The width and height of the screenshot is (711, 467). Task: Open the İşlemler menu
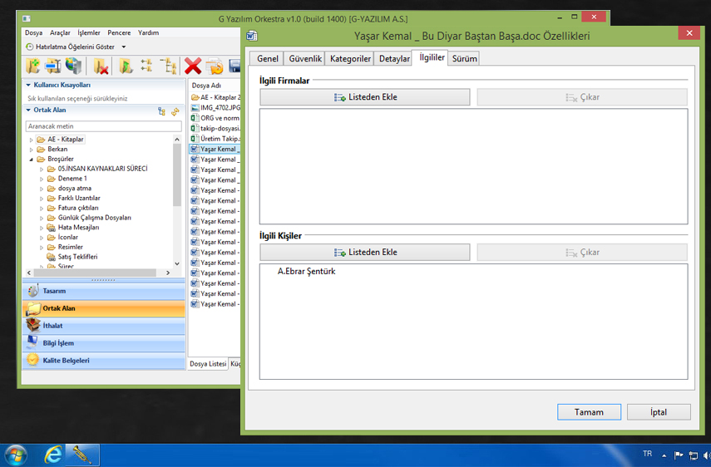click(88, 32)
